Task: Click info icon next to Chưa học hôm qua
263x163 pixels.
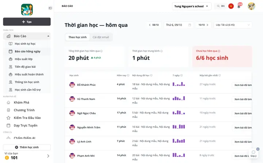Action: (219, 51)
